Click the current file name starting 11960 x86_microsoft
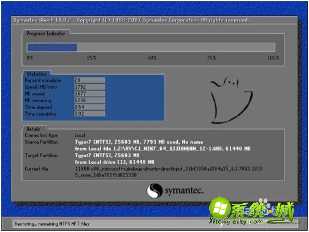This screenshot has width=309, height=232. pos(169,172)
